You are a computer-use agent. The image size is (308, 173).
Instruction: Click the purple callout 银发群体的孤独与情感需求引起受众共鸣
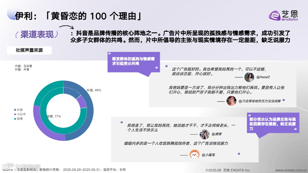(x=133, y=62)
